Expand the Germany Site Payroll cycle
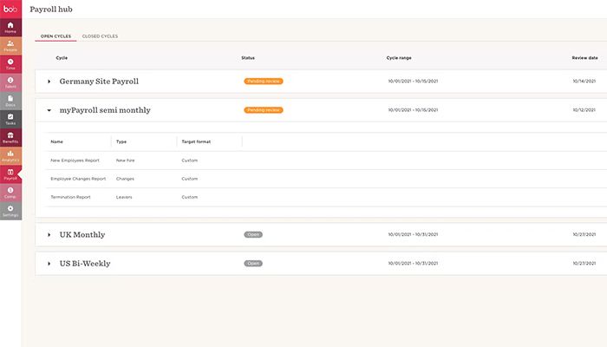The height and width of the screenshot is (347, 607). click(49, 82)
